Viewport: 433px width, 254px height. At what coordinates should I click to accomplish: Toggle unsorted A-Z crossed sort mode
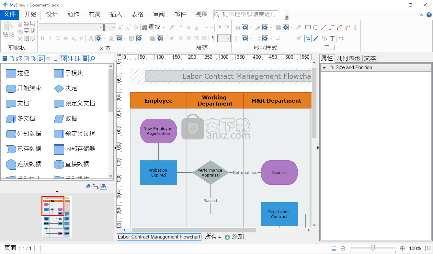(x=63, y=59)
